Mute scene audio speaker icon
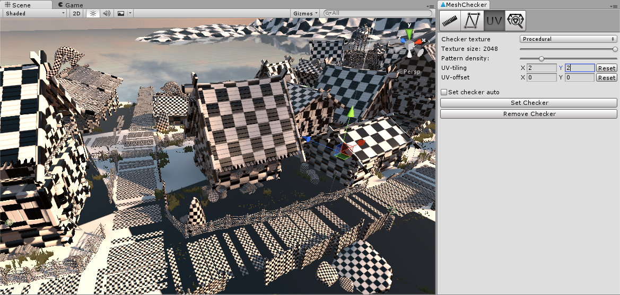The width and height of the screenshot is (620, 295). pyautogui.click(x=107, y=13)
